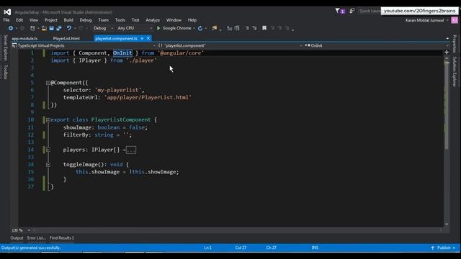Collapse the toggleImage method block
461x259 pixels.
(x=48, y=165)
